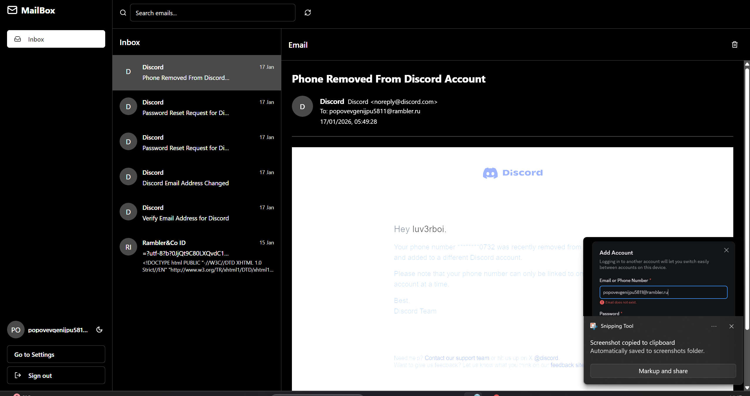The image size is (750, 396).
Task: Open the @discord X link
Action: pos(546,358)
